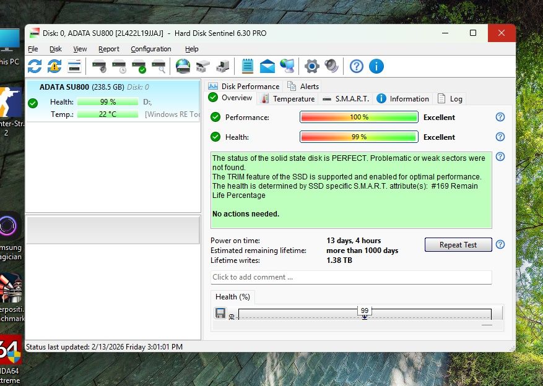The image size is (543, 386).
Task: Open the File menu
Action: tap(33, 49)
